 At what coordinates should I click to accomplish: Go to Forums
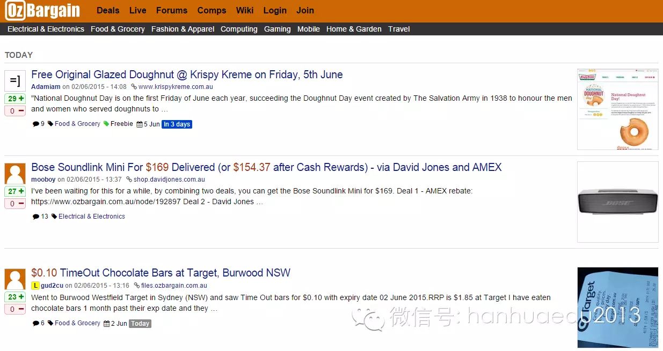coord(172,10)
